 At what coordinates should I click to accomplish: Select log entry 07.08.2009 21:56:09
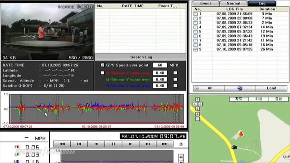(x=234, y=14)
